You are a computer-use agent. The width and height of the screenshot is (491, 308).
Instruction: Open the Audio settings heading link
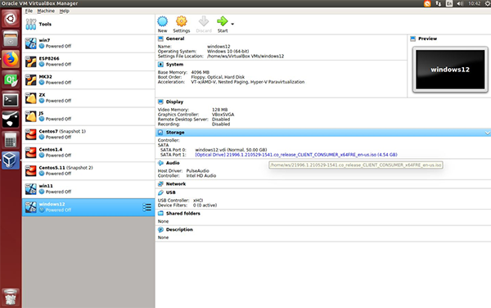pyautogui.click(x=173, y=163)
